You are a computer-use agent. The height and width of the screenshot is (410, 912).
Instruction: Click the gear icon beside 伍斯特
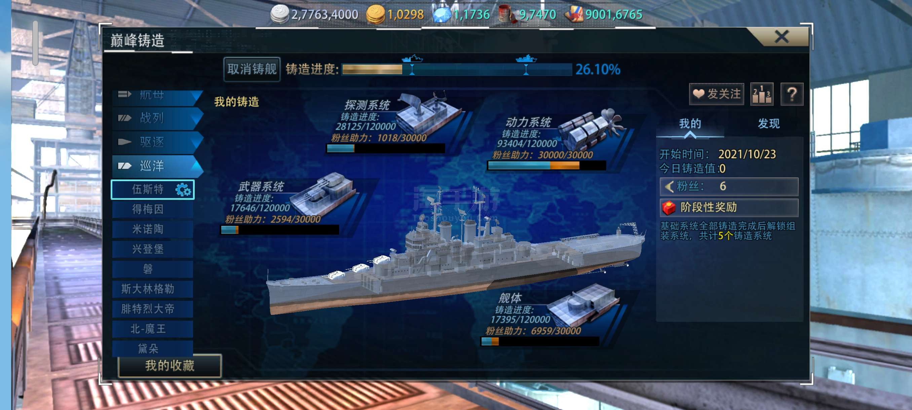point(183,190)
